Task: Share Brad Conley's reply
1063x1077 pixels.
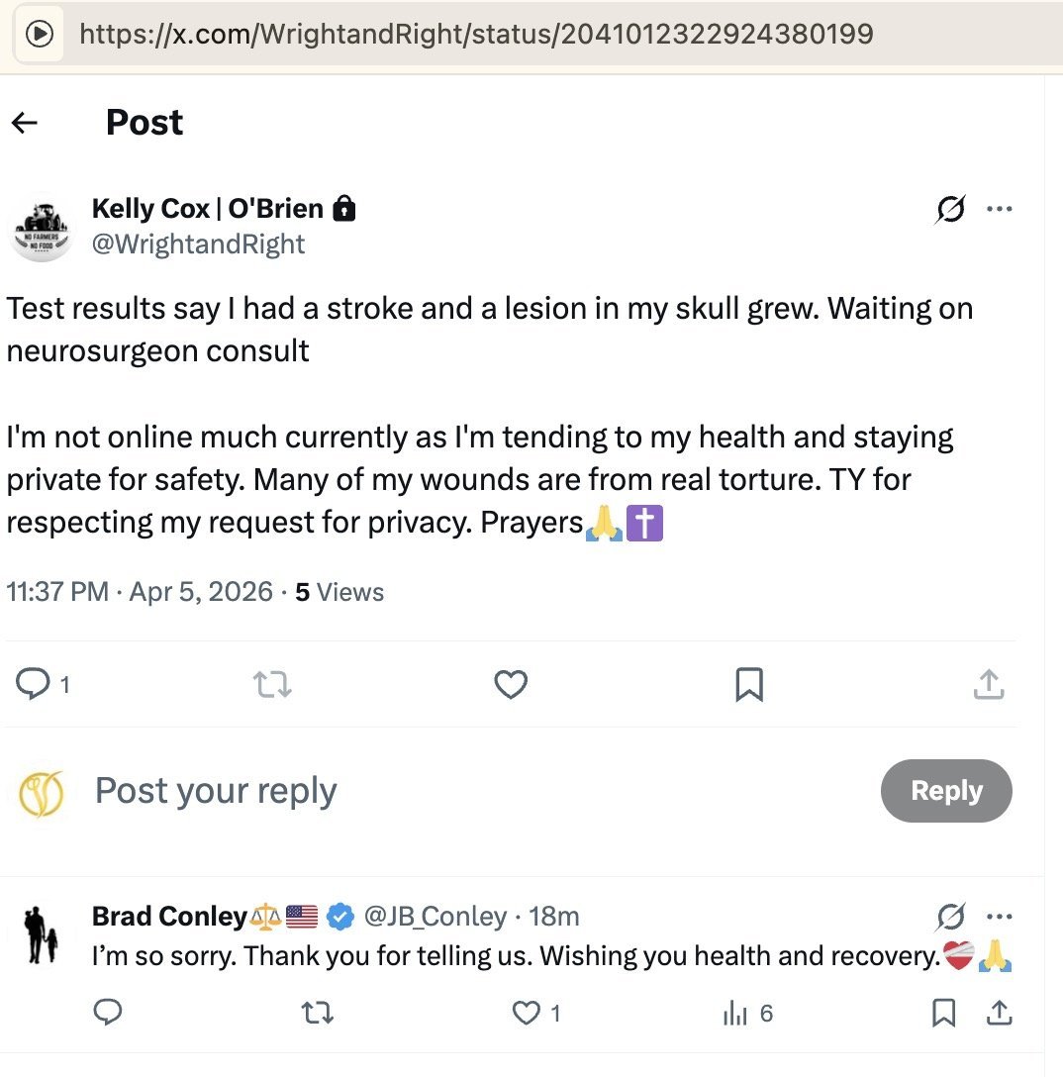Action: pyautogui.click(x=999, y=1013)
